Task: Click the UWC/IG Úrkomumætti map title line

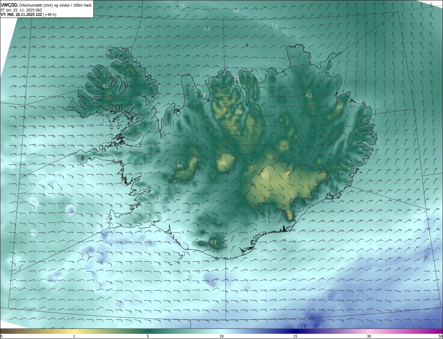Action: click(46, 5)
